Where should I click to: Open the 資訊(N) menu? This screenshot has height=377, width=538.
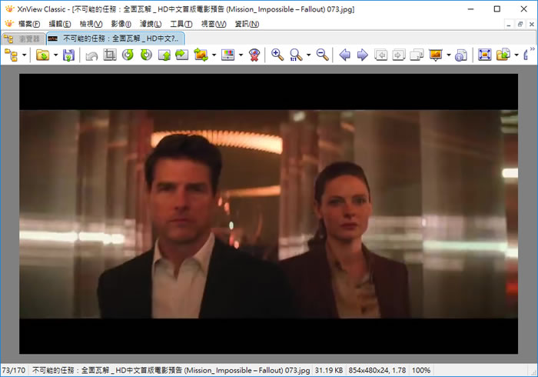[247, 24]
